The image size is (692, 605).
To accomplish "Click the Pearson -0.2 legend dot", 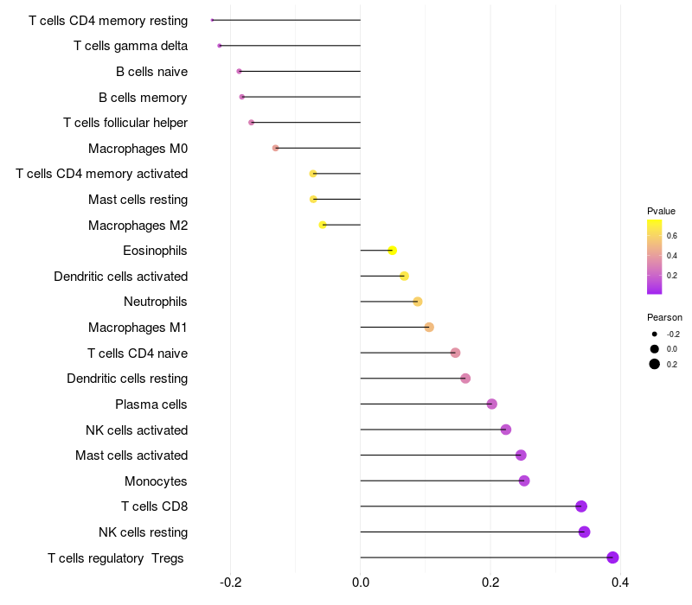I will [x=655, y=334].
